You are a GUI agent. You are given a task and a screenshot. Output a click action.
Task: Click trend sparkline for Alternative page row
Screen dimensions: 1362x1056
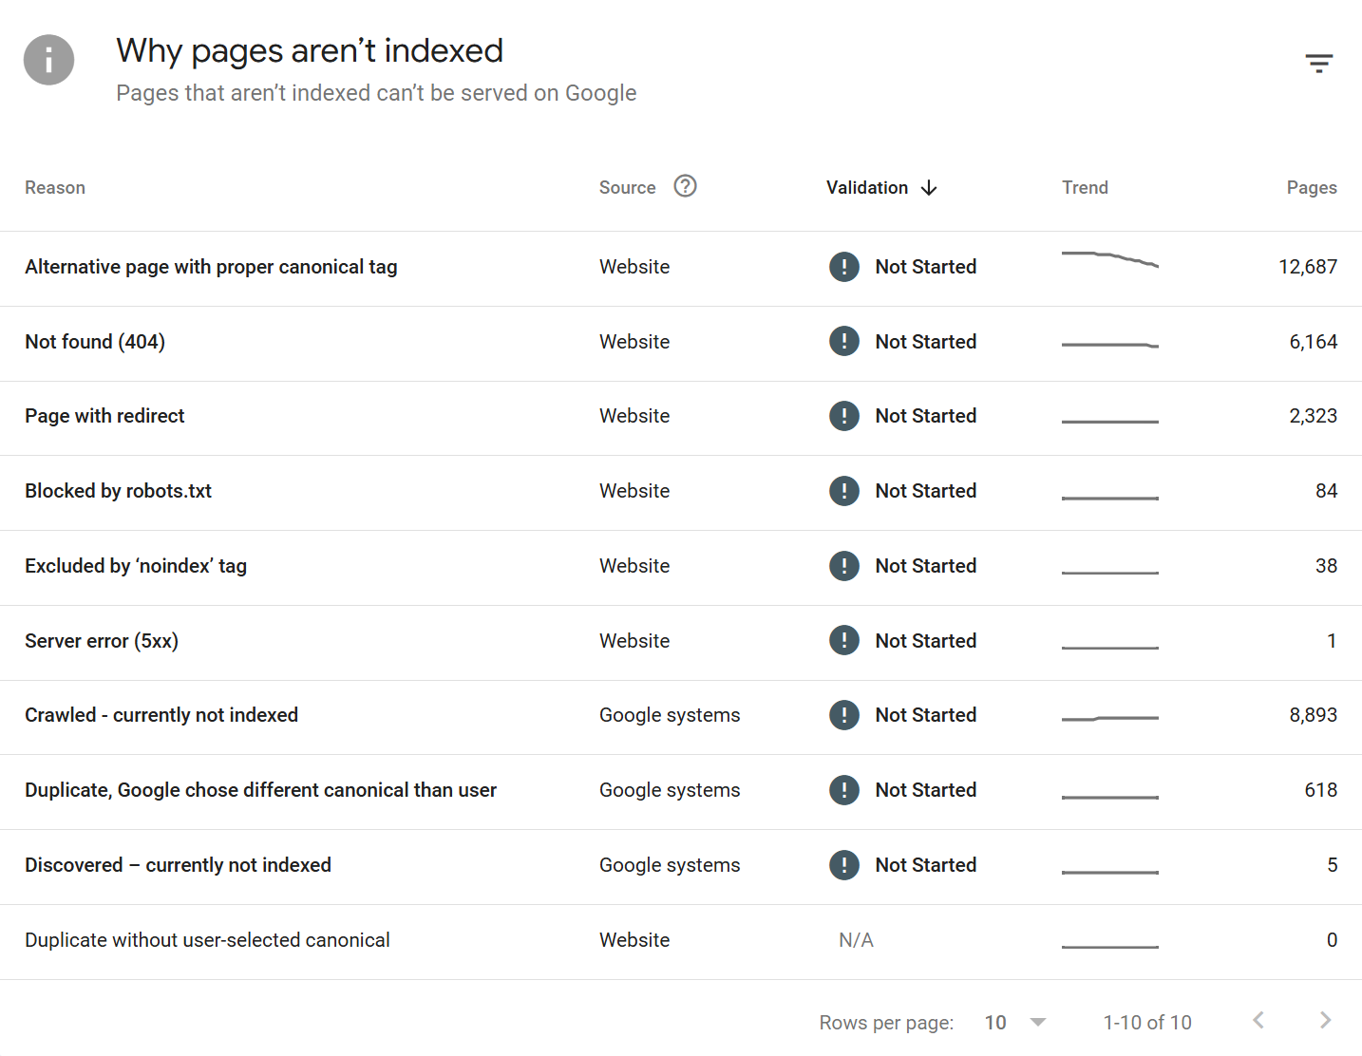point(1109,259)
